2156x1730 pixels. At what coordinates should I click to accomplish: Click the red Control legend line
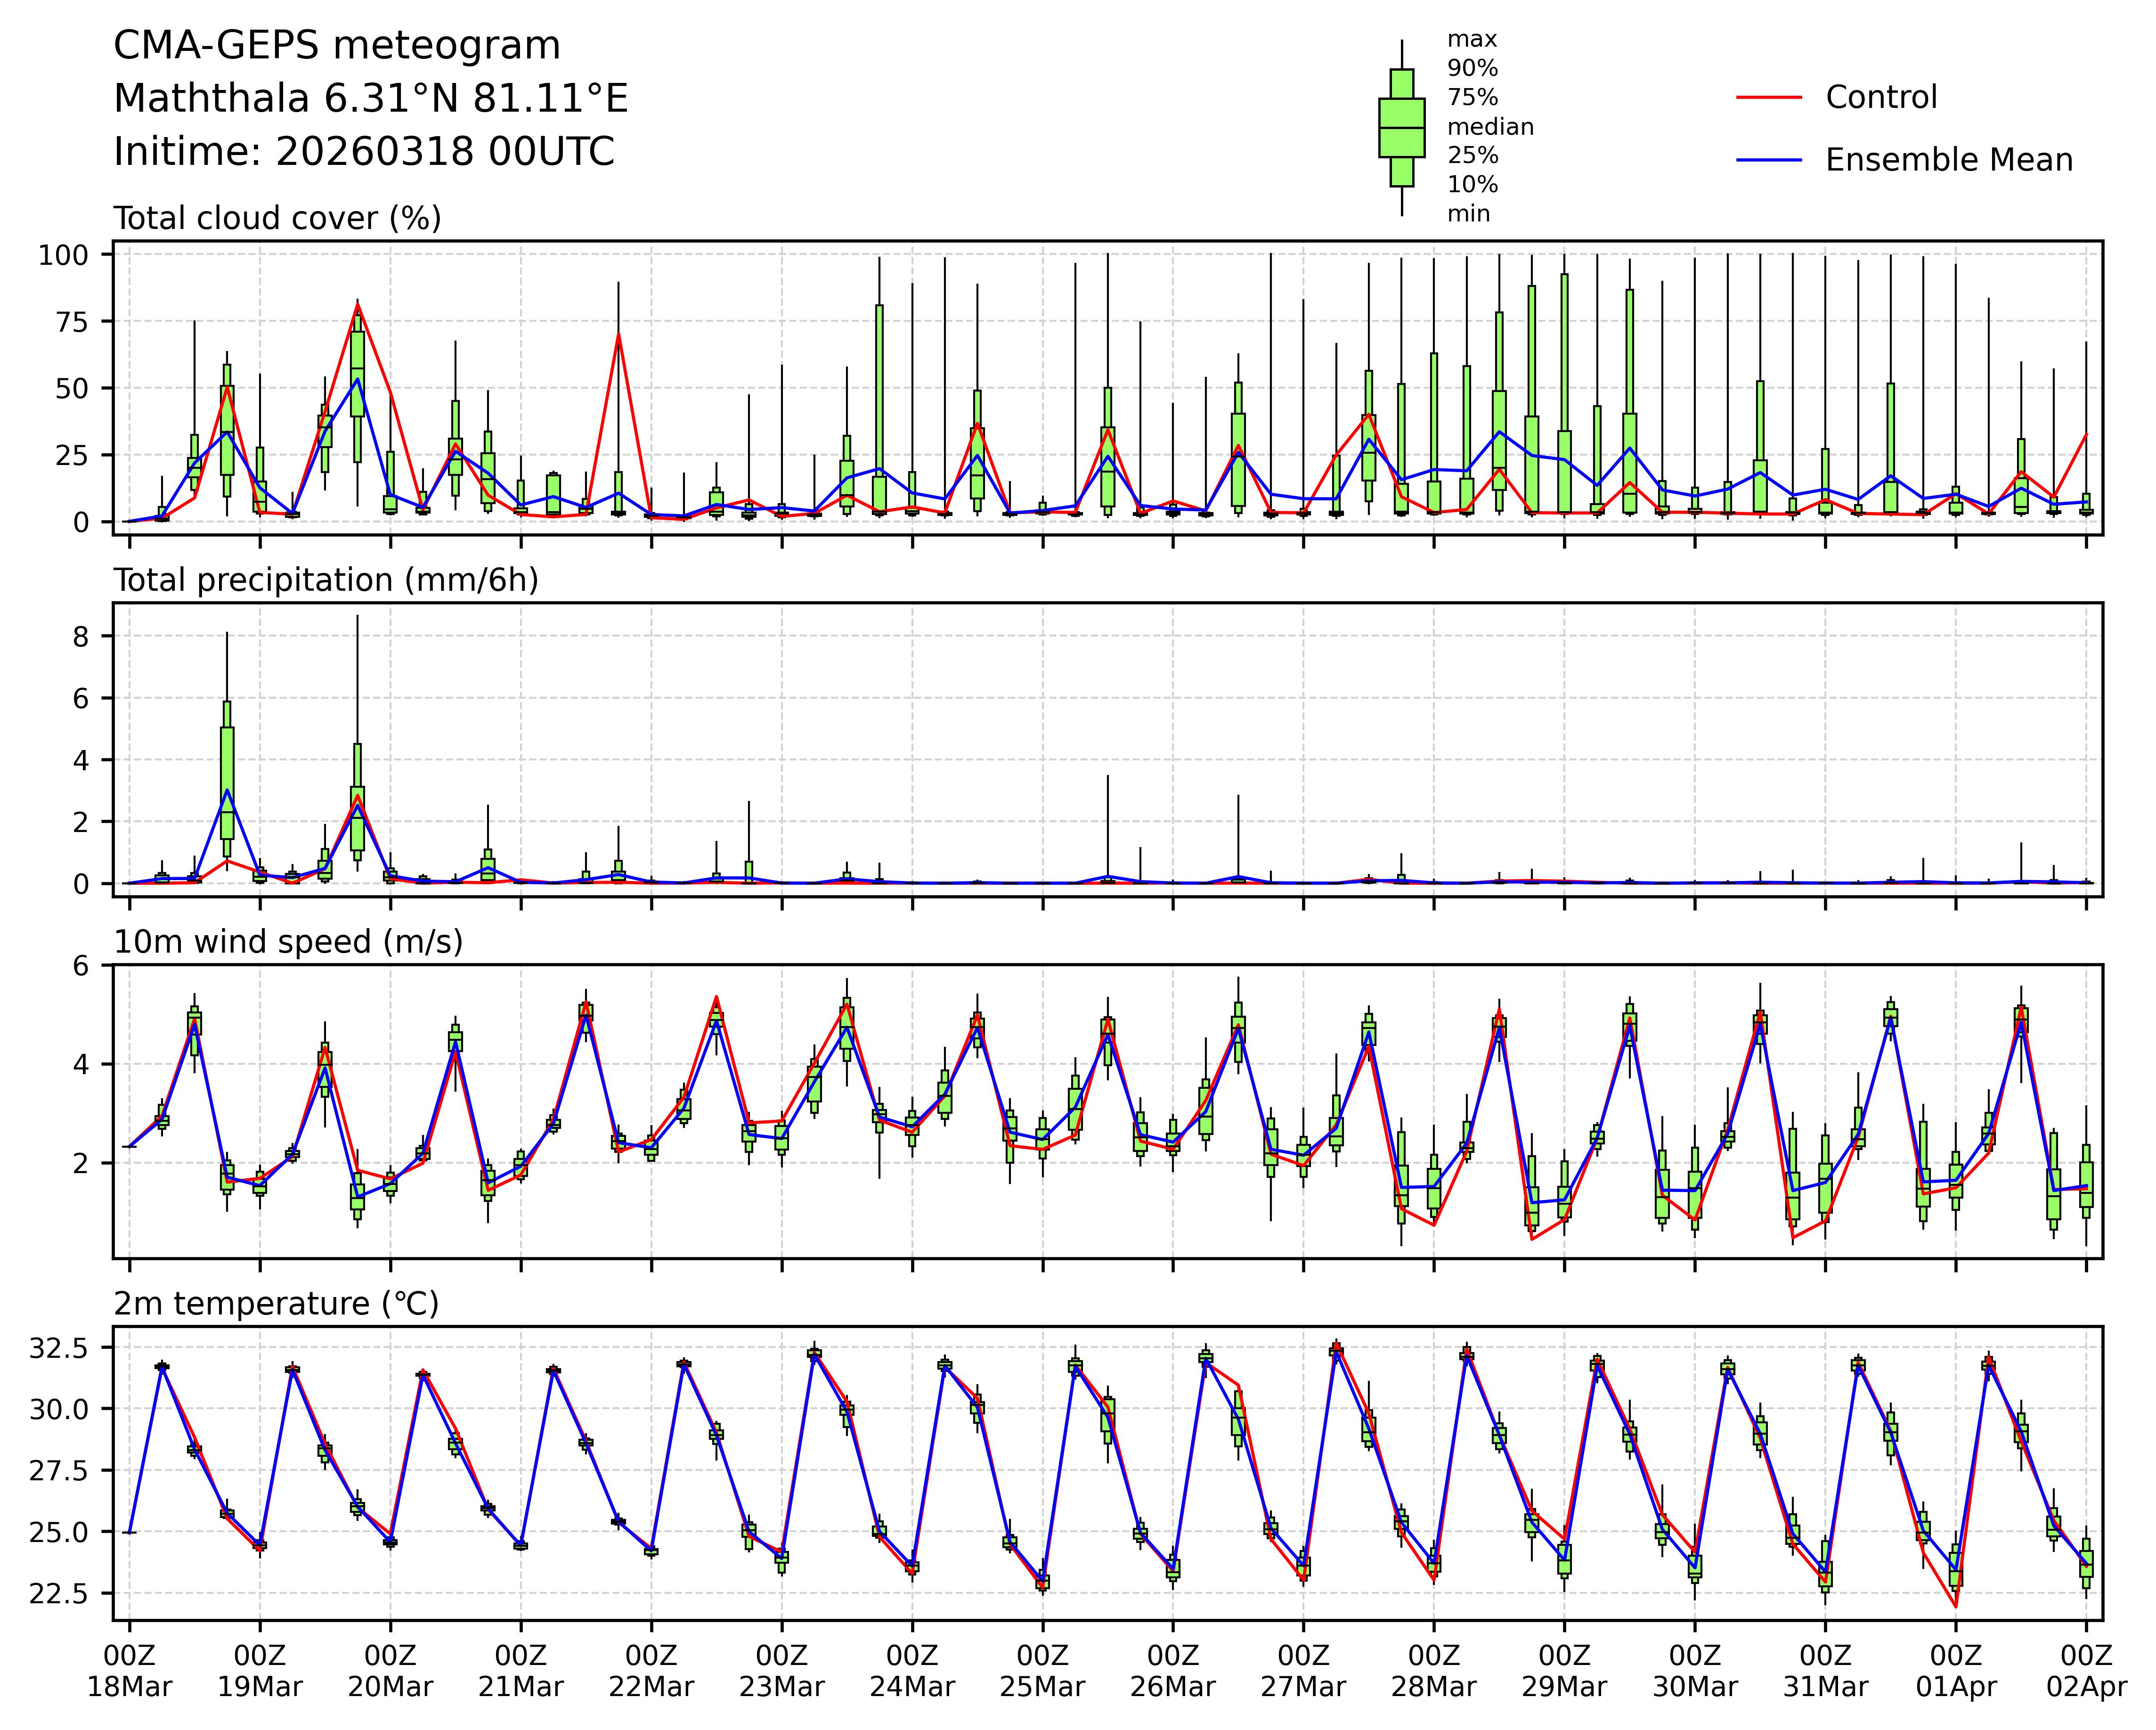pyautogui.click(x=1769, y=98)
